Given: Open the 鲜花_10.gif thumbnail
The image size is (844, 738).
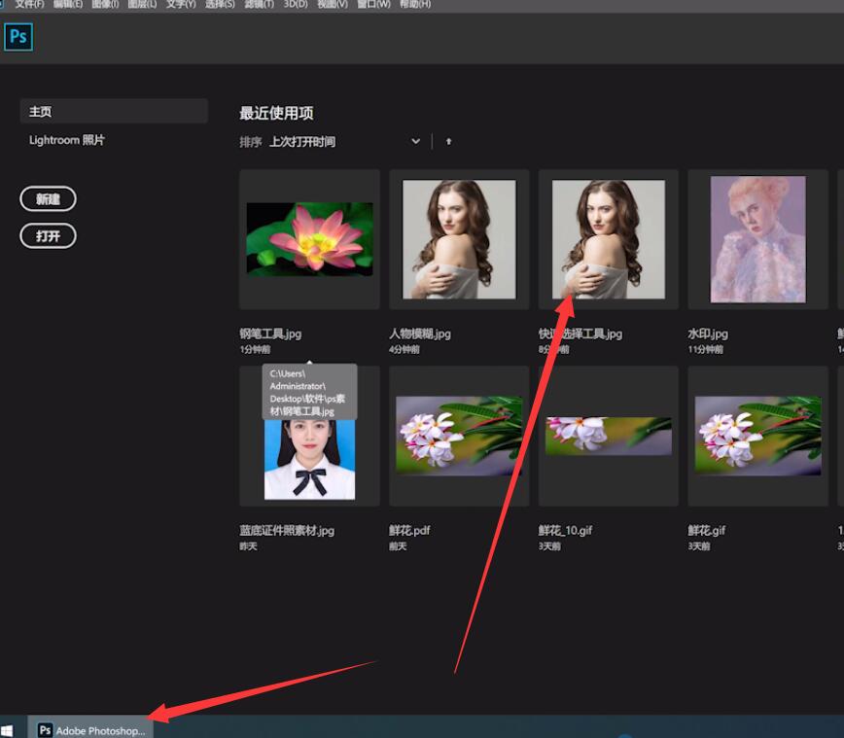Looking at the screenshot, I should tap(609, 436).
